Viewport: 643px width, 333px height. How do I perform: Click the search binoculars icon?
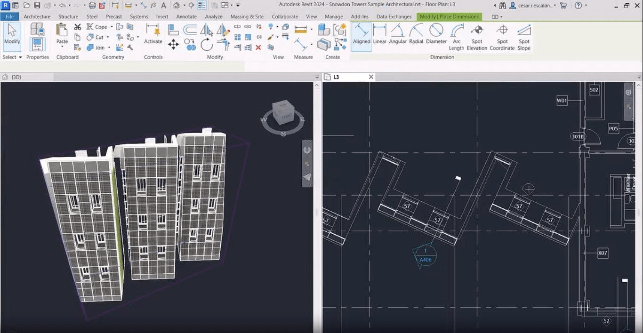coord(502,5)
